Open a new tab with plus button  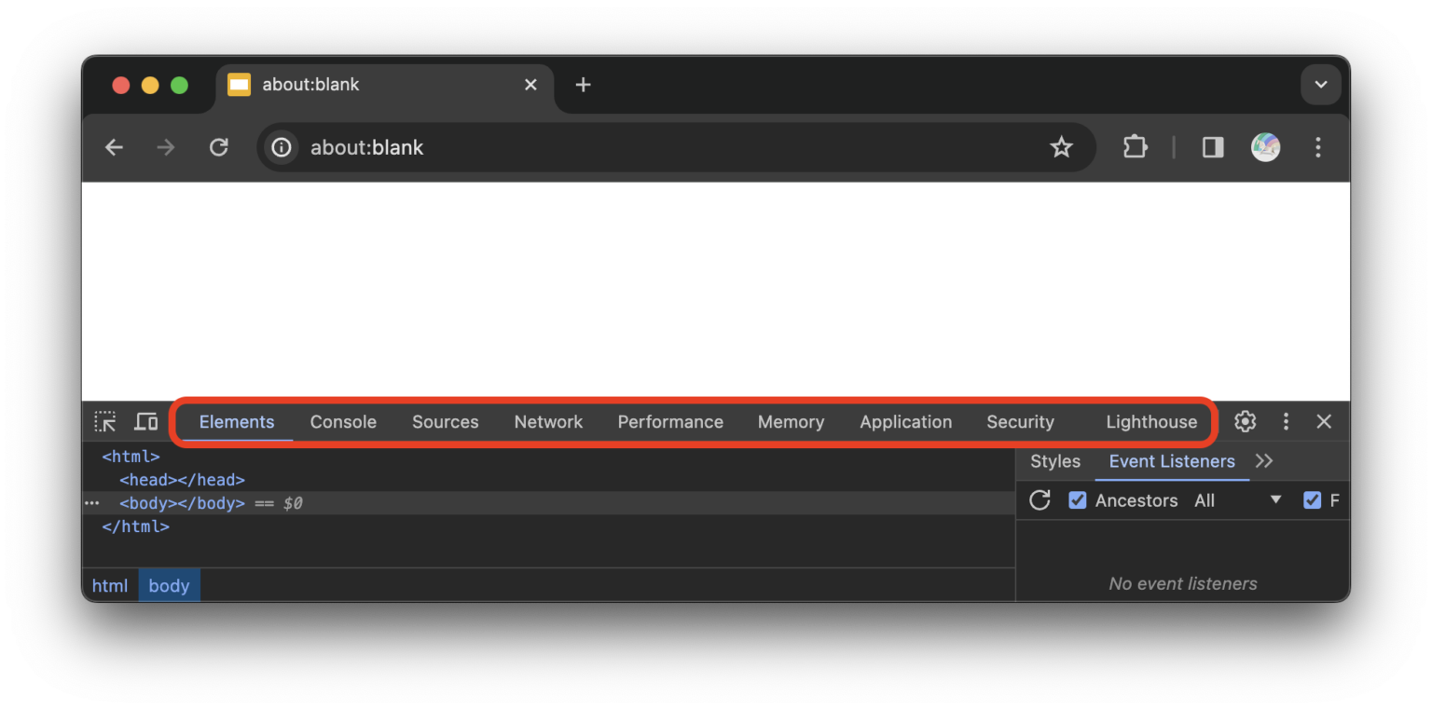point(583,85)
